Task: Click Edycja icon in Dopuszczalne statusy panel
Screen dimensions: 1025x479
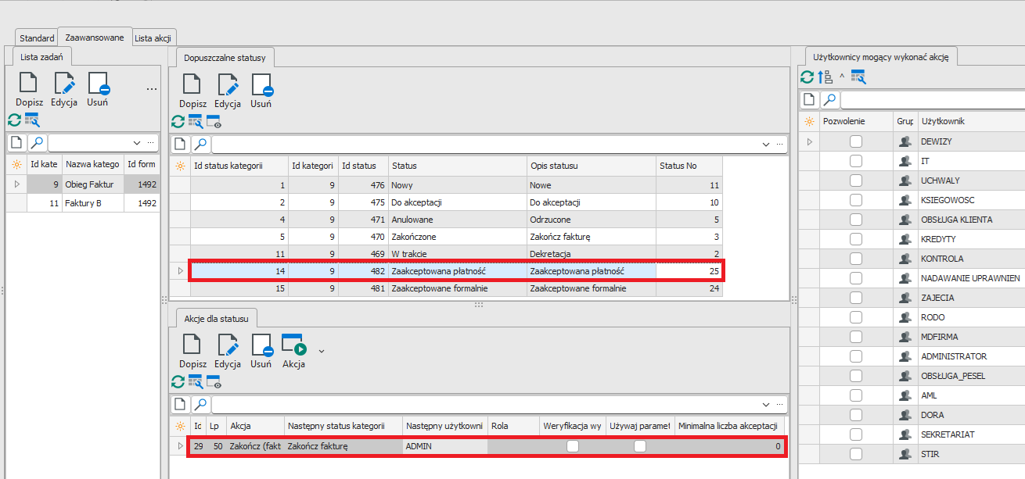Action: [x=228, y=86]
